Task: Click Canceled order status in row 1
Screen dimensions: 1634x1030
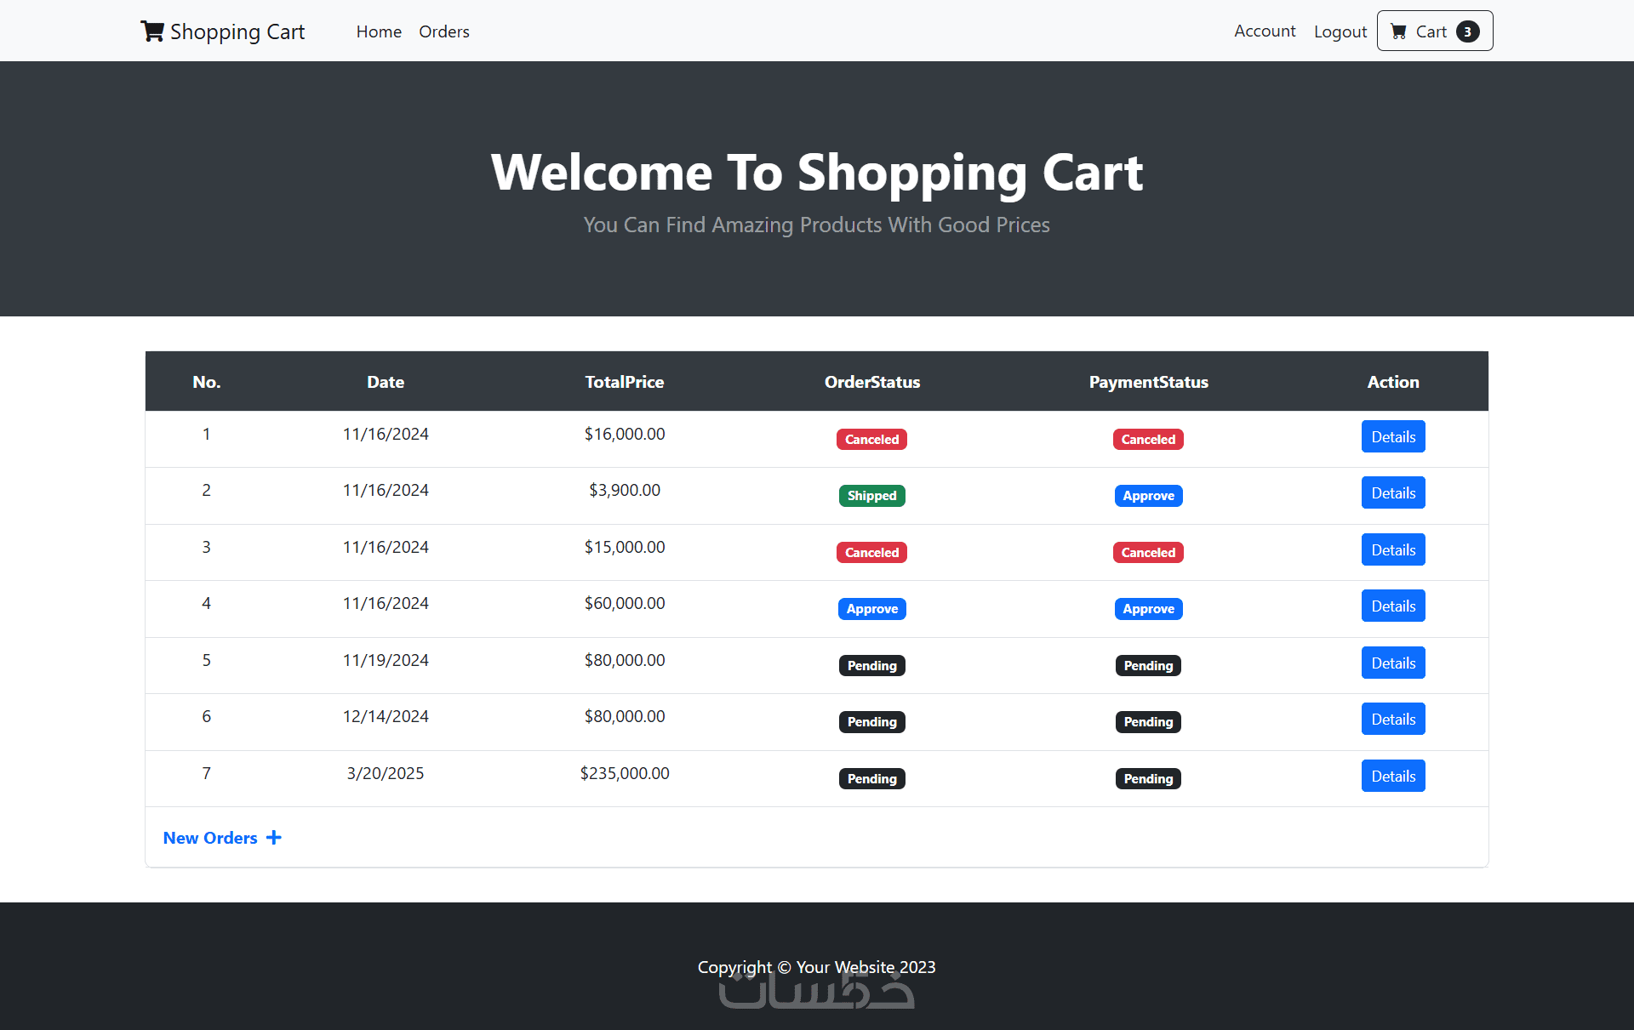Action: point(871,440)
